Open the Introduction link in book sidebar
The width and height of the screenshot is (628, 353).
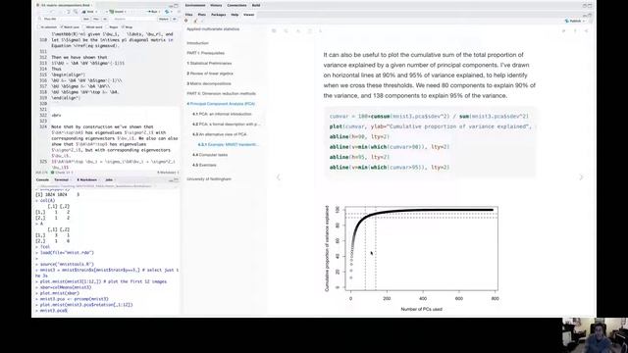(197, 43)
